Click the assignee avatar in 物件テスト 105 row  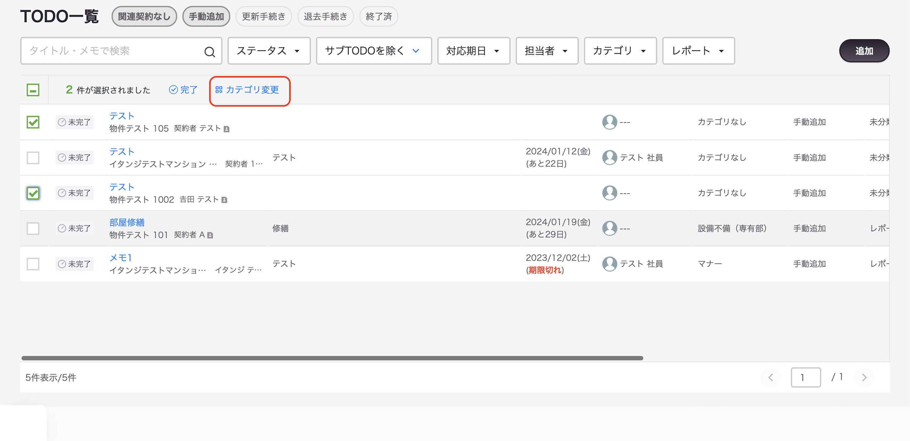[609, 122]
